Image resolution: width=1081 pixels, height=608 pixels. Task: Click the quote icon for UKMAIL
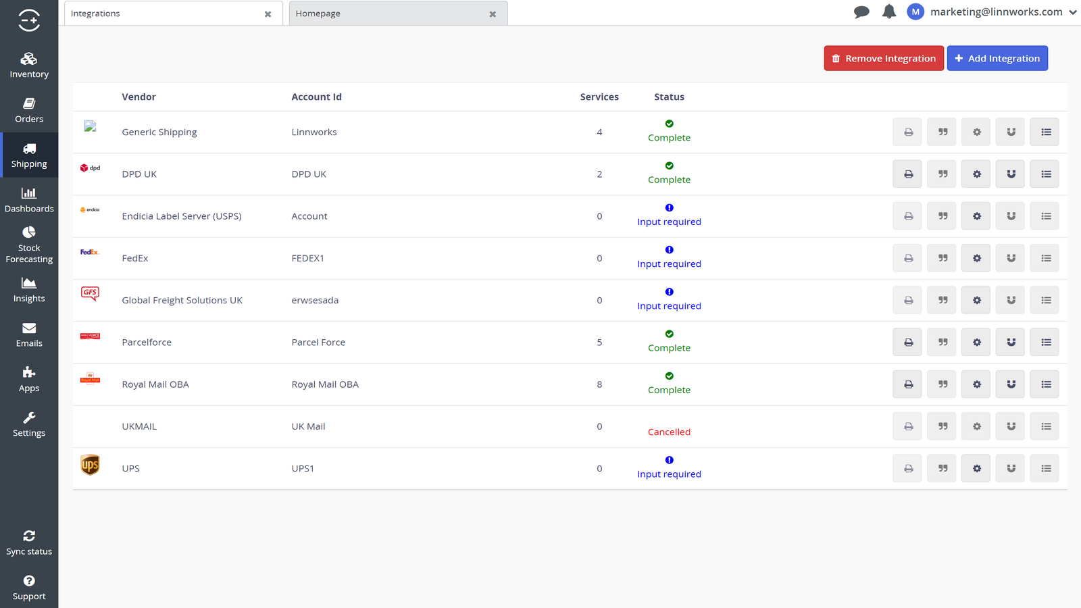[x=942, y=426]
